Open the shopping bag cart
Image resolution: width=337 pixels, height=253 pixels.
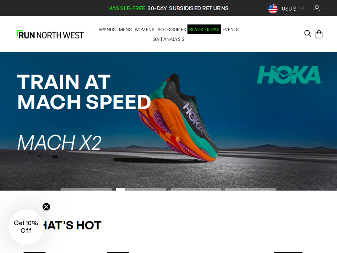point(319,34)
